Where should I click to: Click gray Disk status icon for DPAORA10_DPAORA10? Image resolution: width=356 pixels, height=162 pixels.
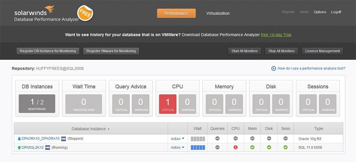pos(269,138)
